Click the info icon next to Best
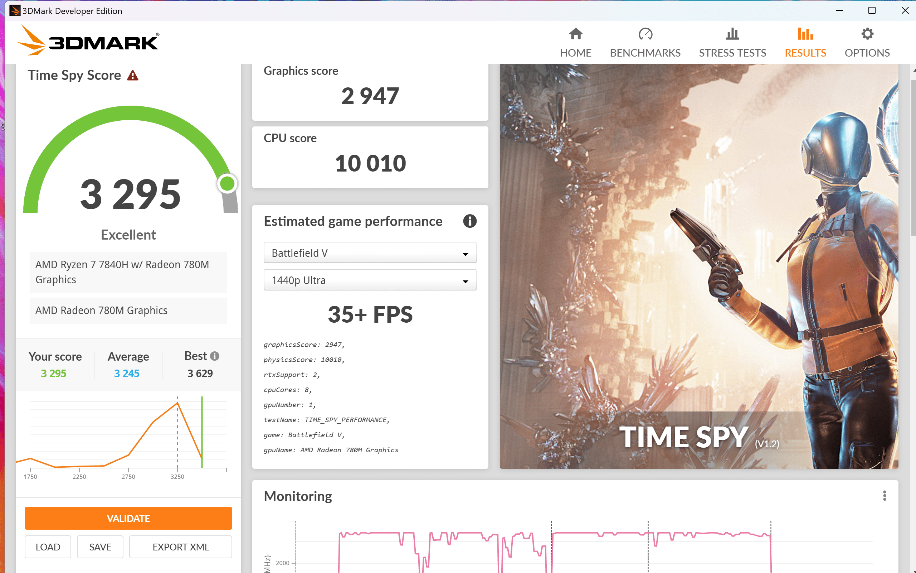This screenshot has width=916, height=573. pos(215,356)
